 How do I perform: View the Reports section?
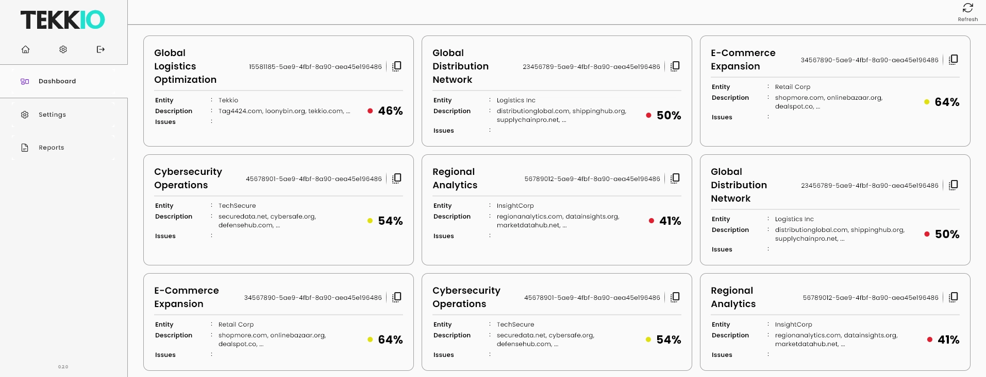coord(51,147)
